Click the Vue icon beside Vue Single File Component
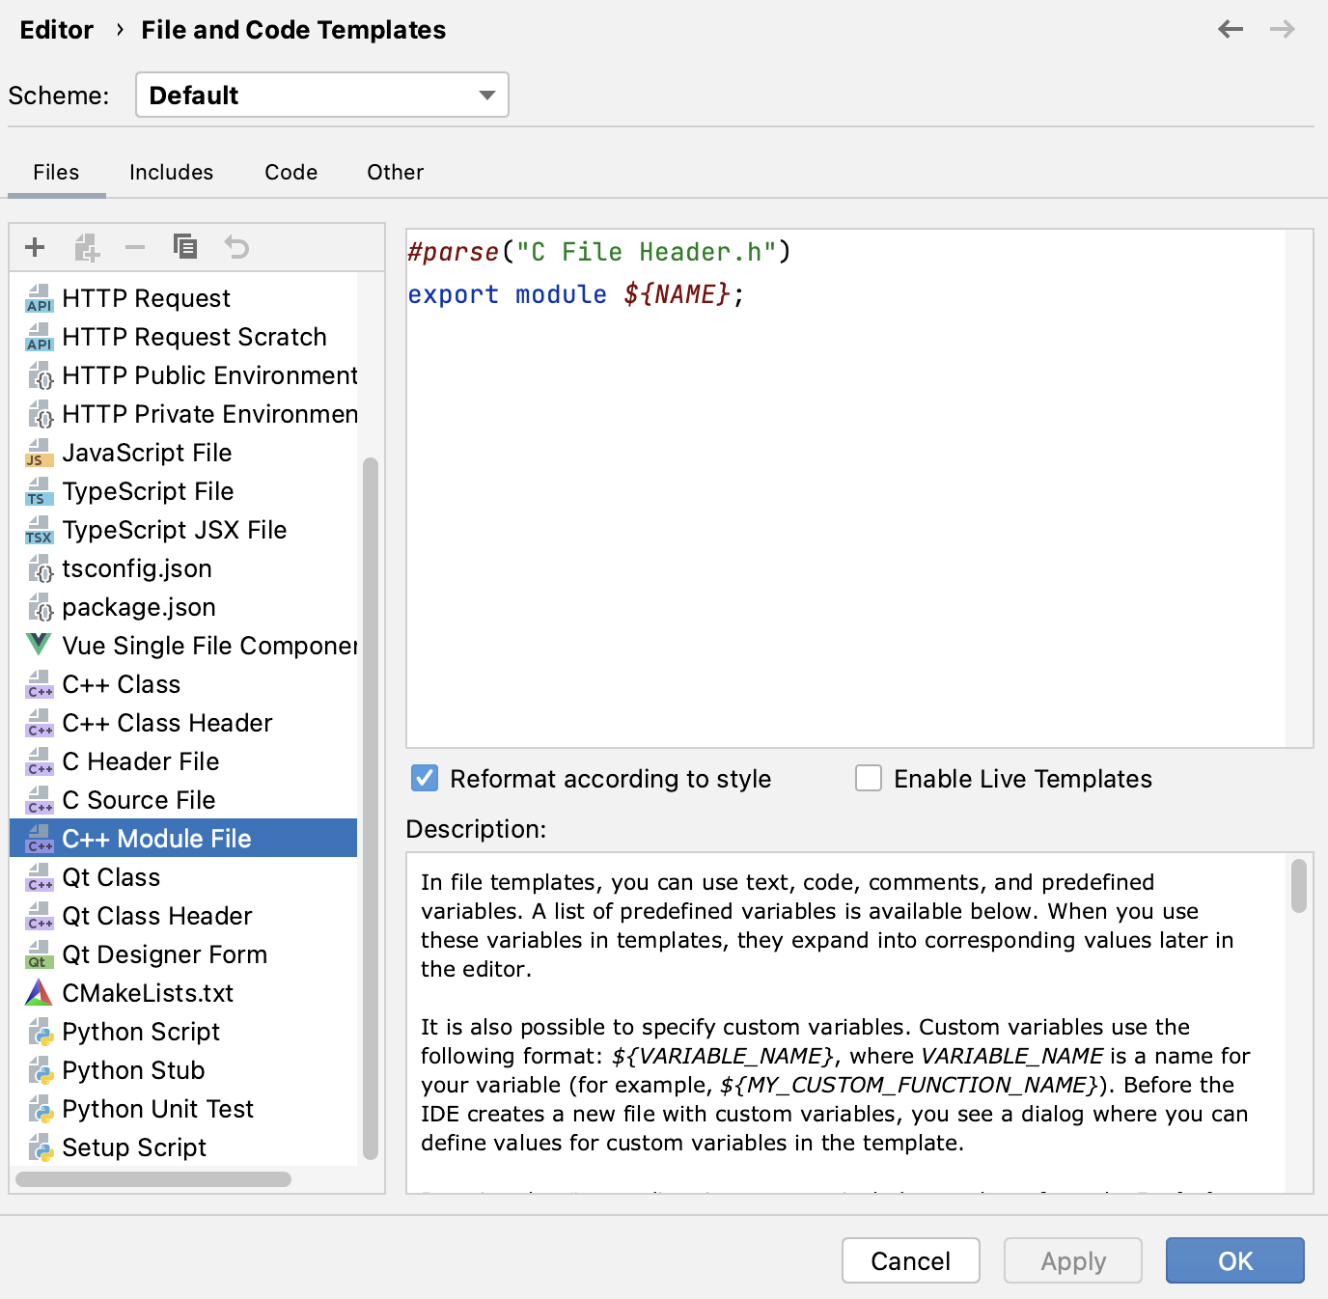Image resolution: width=1328 pixels, height=1299 pixels. point(38,645)
